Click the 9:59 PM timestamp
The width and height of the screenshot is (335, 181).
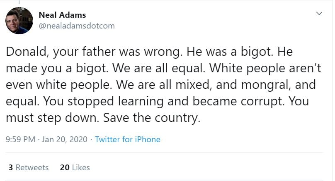point(20,139)
